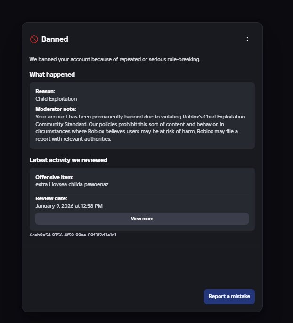Click the red banned prohibition icon
Viewport: 293px width, 323px height.
tap(34, 39)
